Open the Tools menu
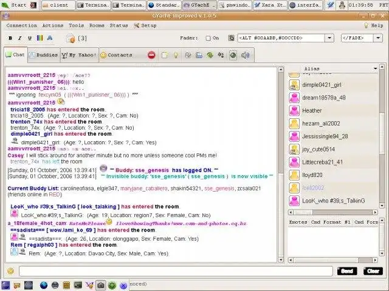Image resolution: width=389 pixels, height=291 pixels. pos(76,25)
